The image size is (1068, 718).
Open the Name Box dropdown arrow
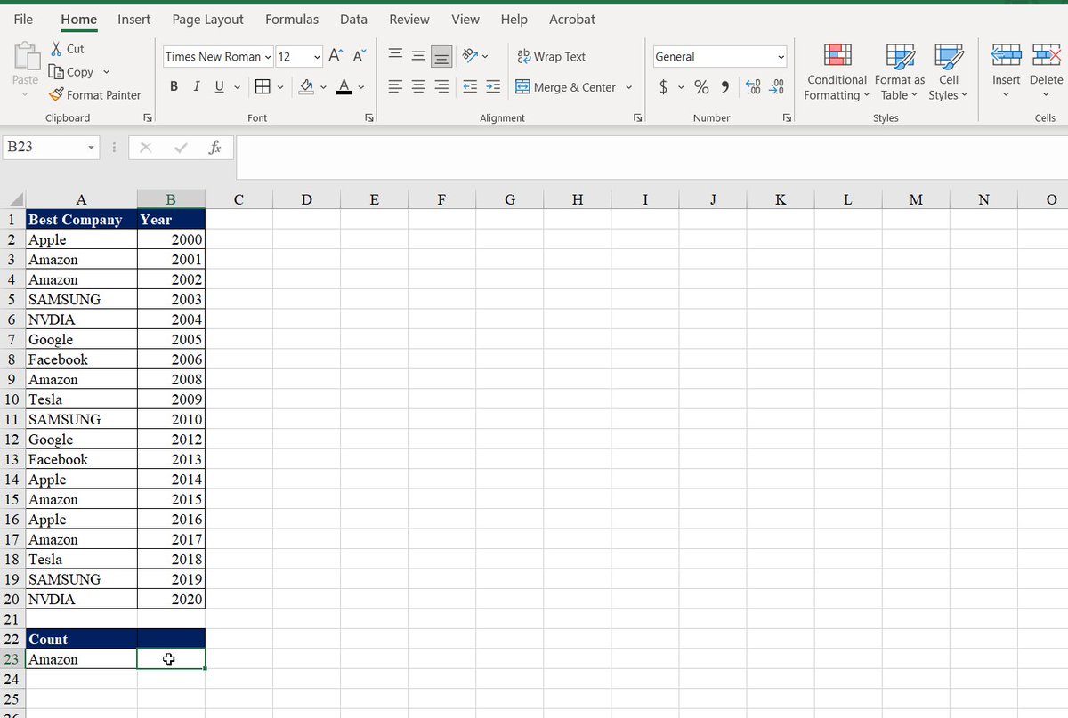92,148
